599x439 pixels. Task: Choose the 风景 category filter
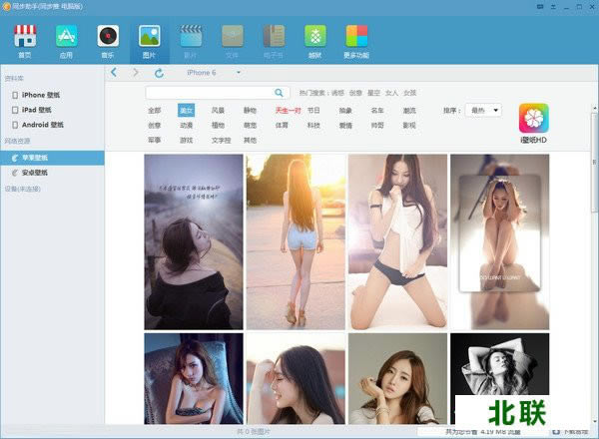(x=218, y=111)
